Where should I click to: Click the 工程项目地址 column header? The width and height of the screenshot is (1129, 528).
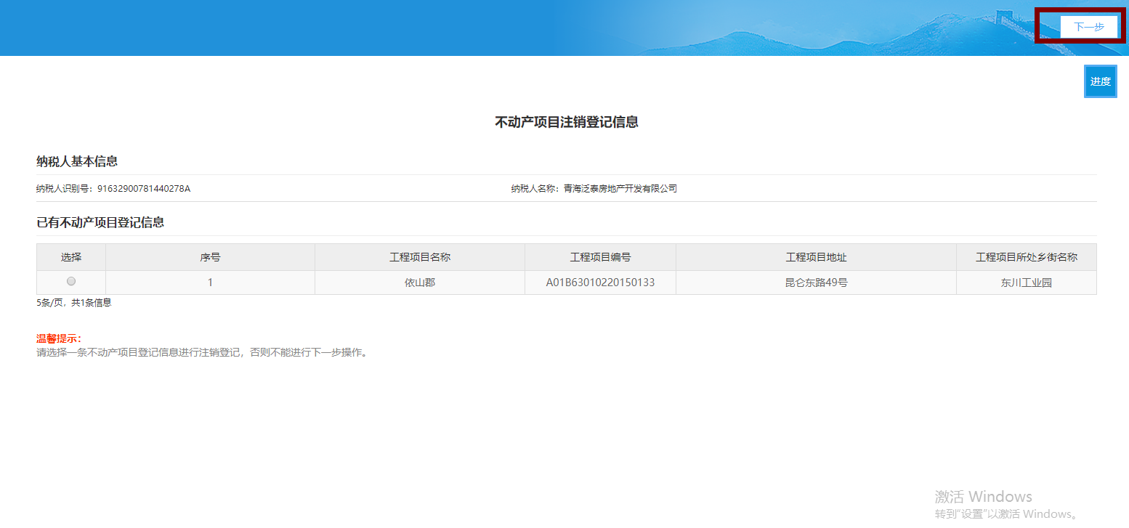coord(817,257)
